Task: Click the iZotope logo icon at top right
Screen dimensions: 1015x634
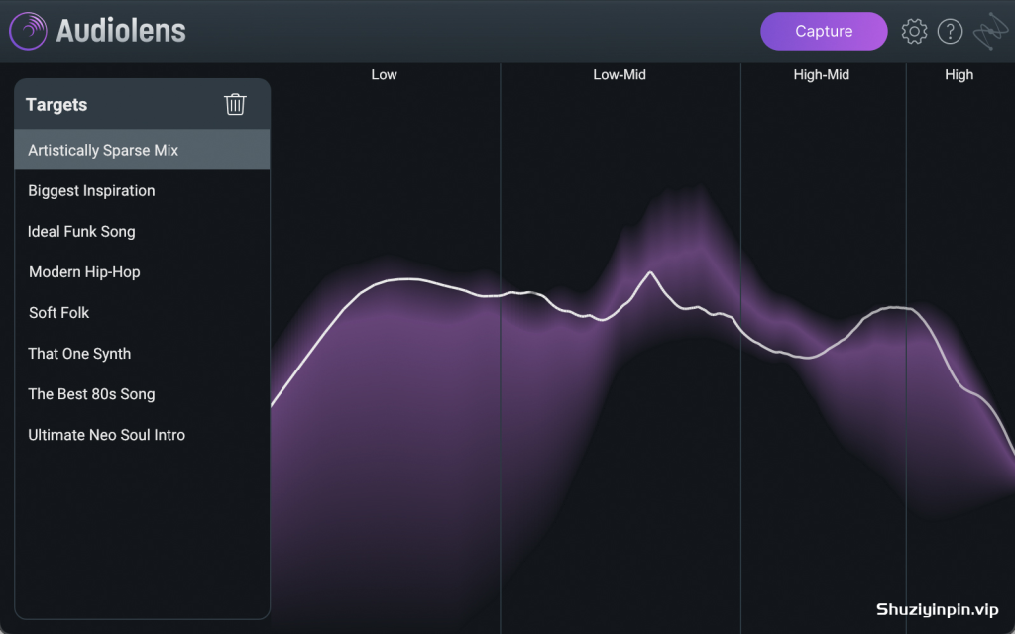Action: [x=991, y=31]
